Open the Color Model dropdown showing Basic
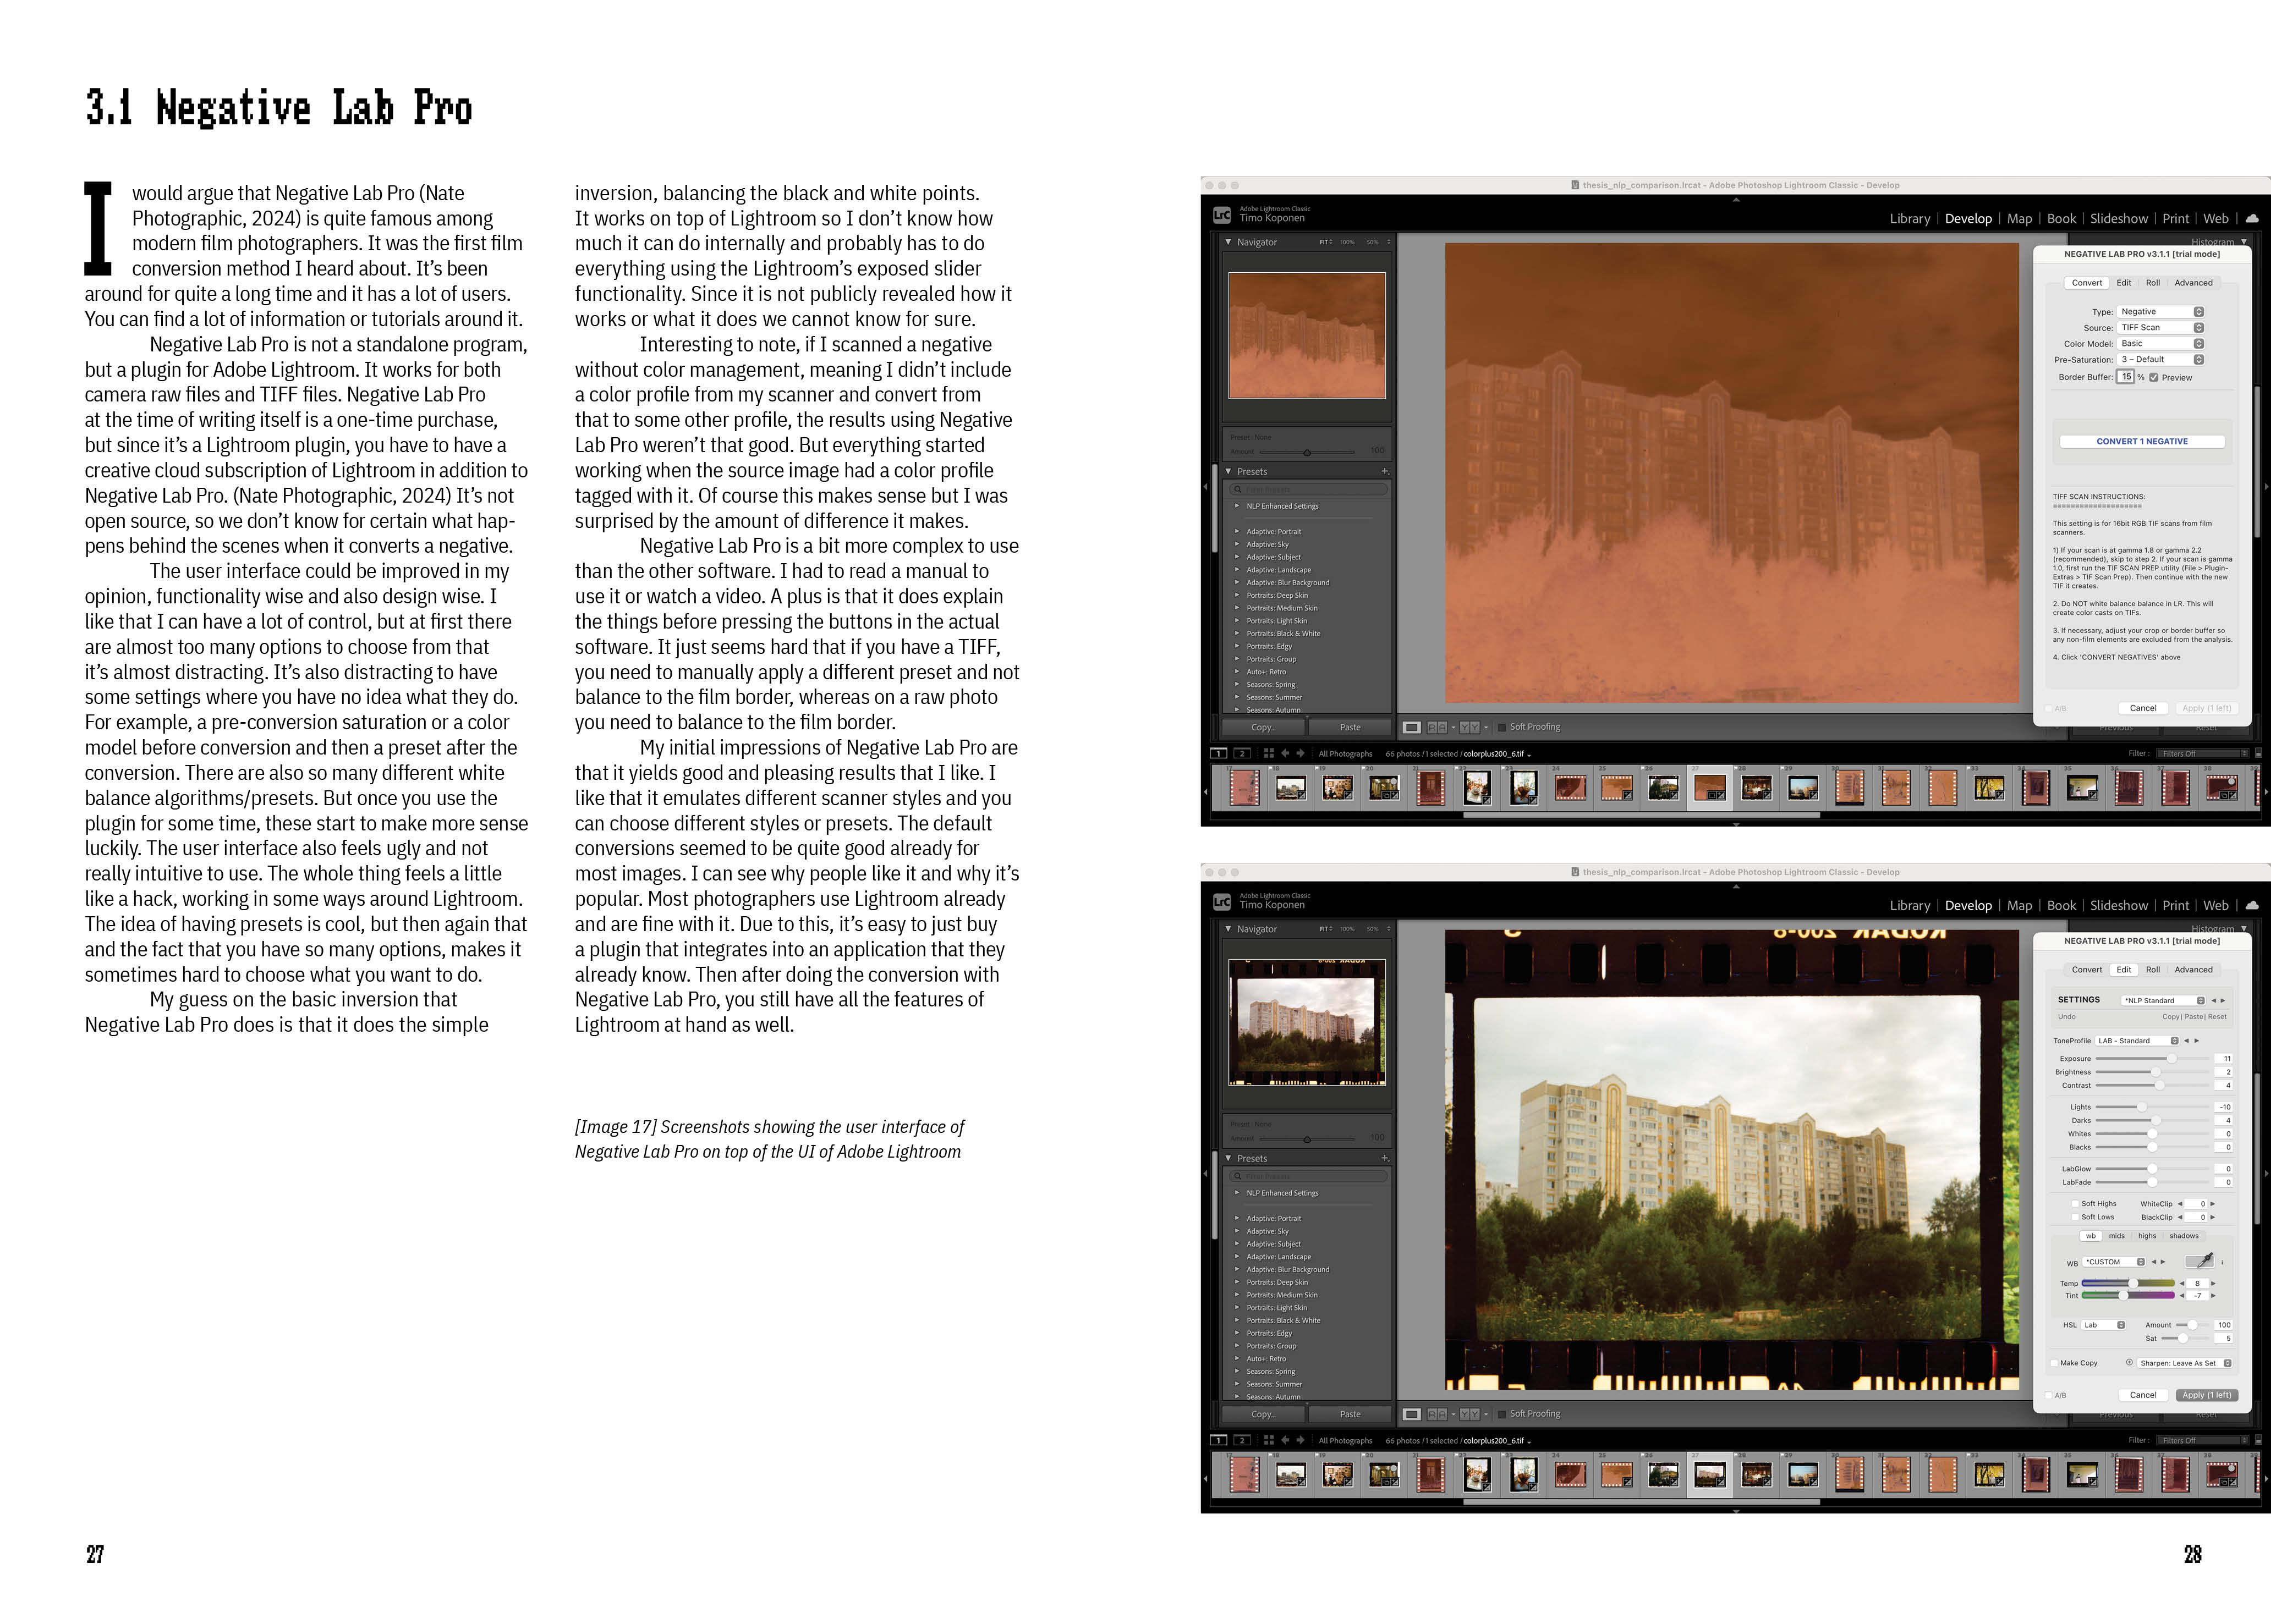The image size is (2287, 1624). coord(2161,343)
